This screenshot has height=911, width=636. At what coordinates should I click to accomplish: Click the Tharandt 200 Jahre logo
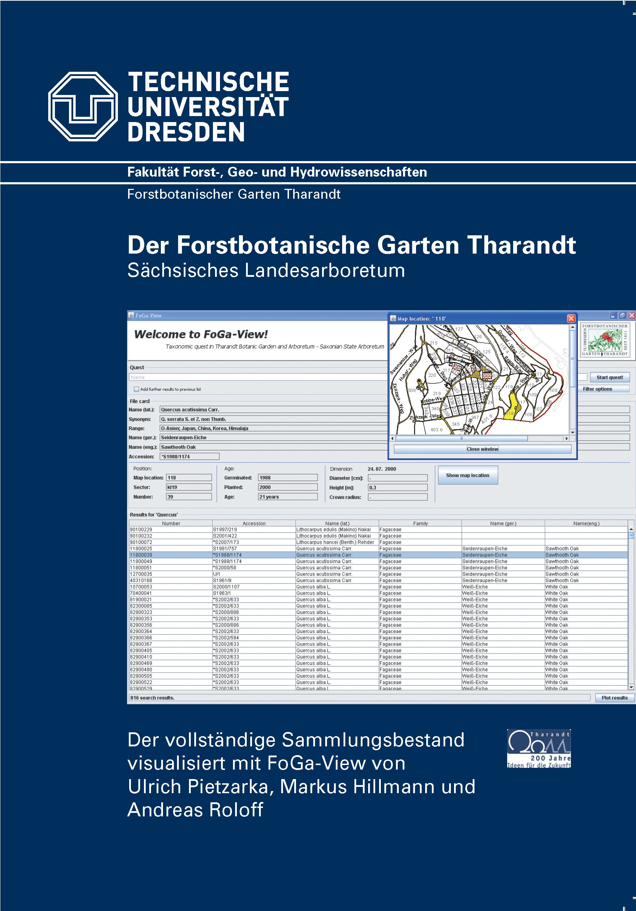pos(539,749)
